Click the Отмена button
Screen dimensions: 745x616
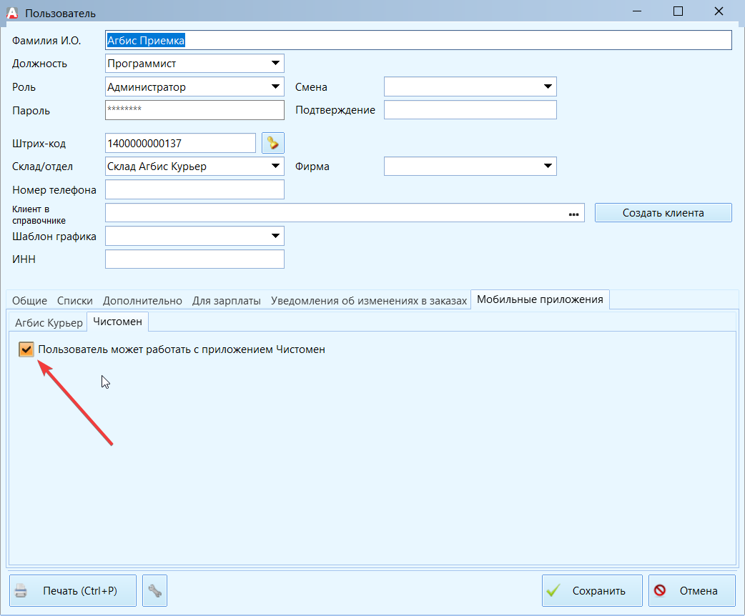coord(692,590)
